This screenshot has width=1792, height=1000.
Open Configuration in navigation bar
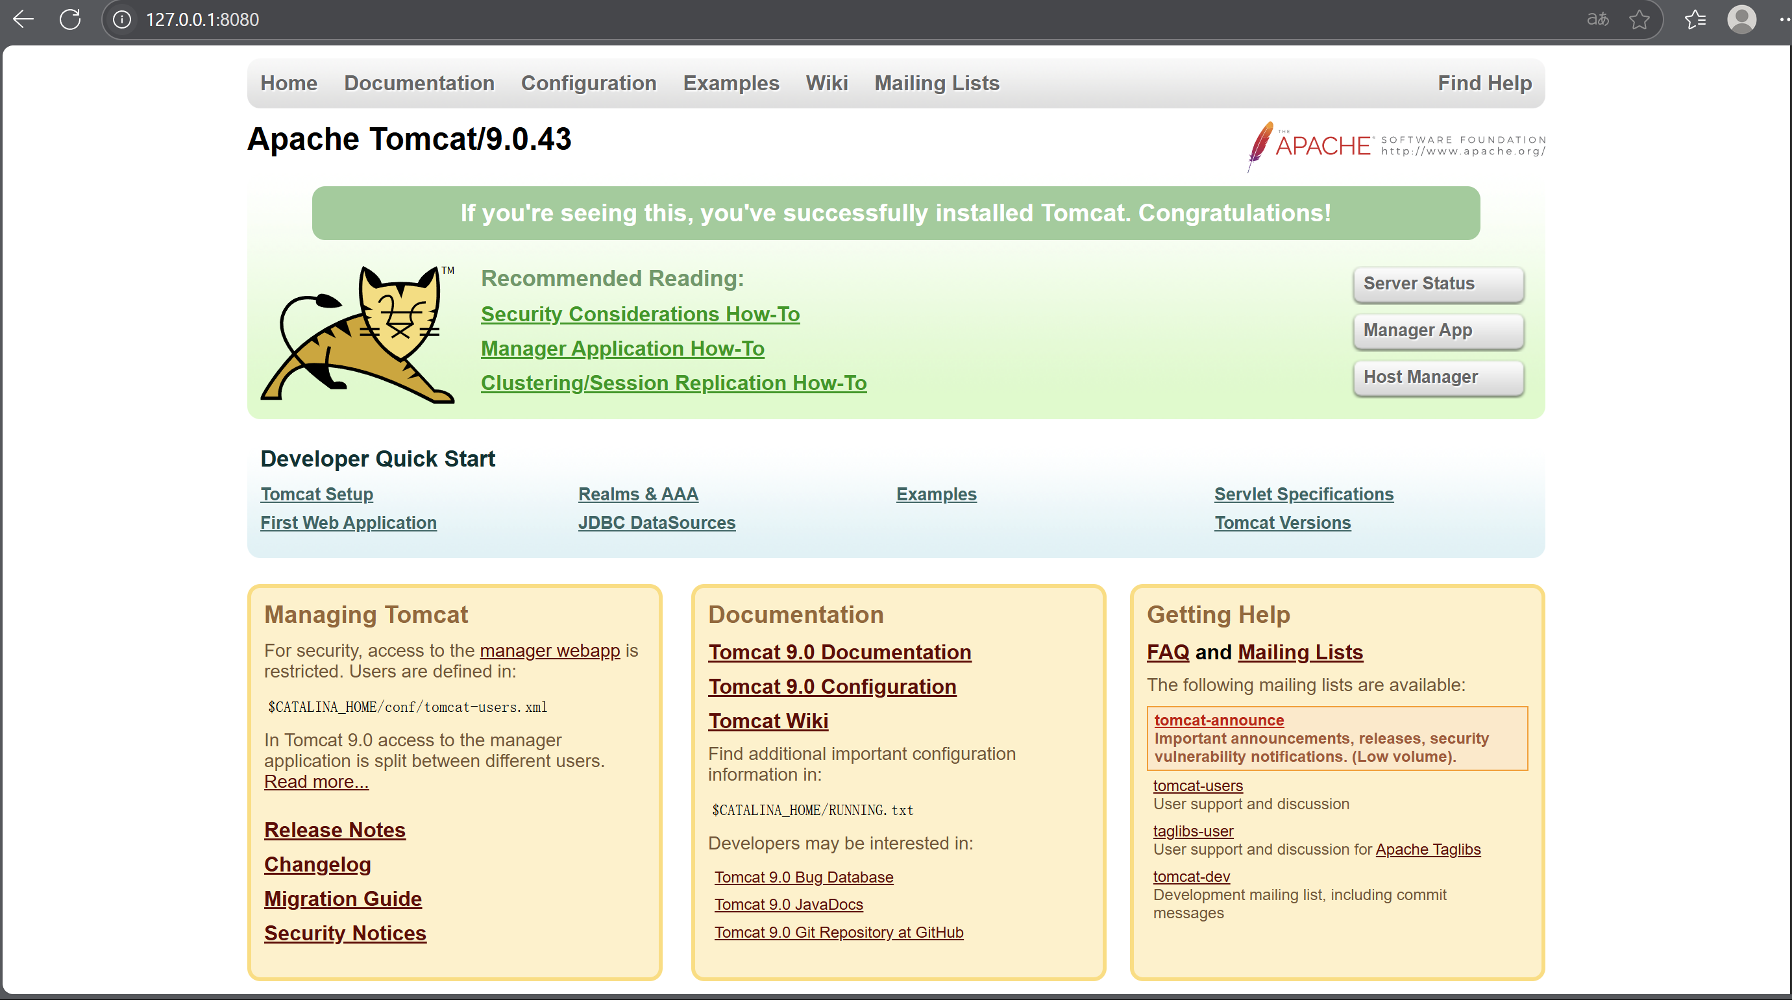click(589, 83)
